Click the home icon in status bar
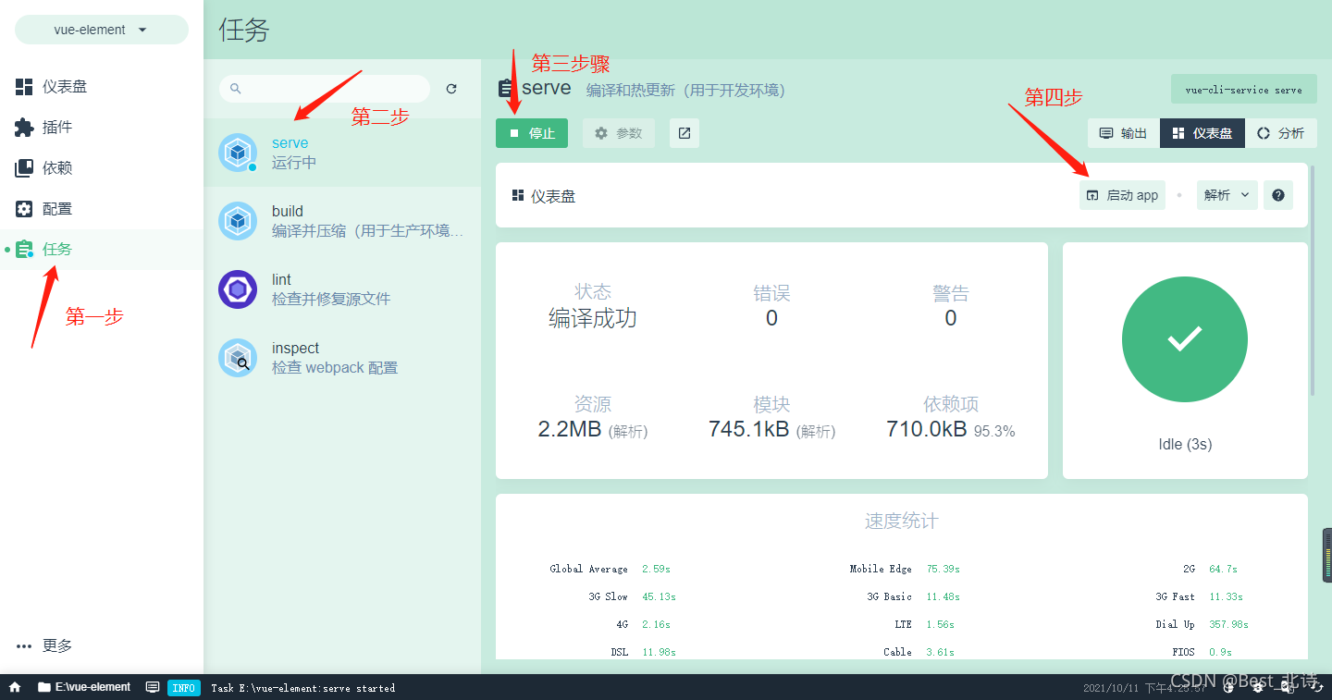 tap(15, 687)
